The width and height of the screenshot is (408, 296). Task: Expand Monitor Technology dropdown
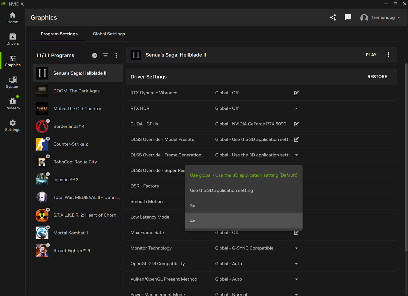(x=296, y=248)
